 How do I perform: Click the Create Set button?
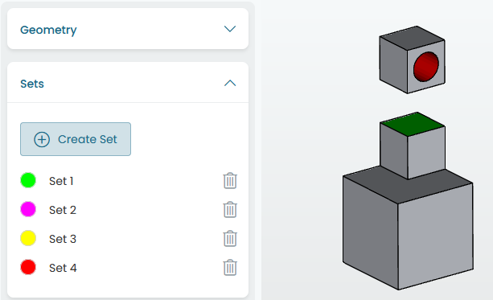(x=76, y=139)
